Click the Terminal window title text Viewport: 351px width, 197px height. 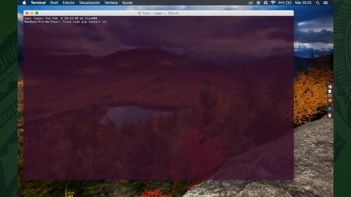point(161,13)
